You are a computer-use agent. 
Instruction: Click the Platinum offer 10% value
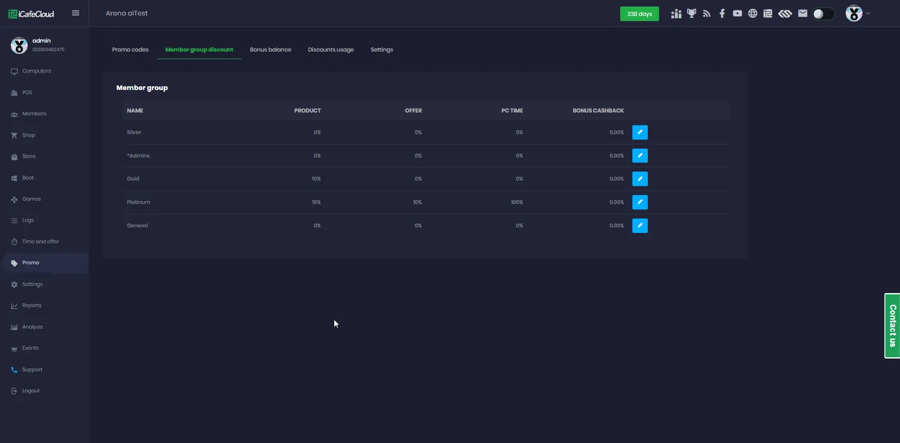tap(417, 202)
